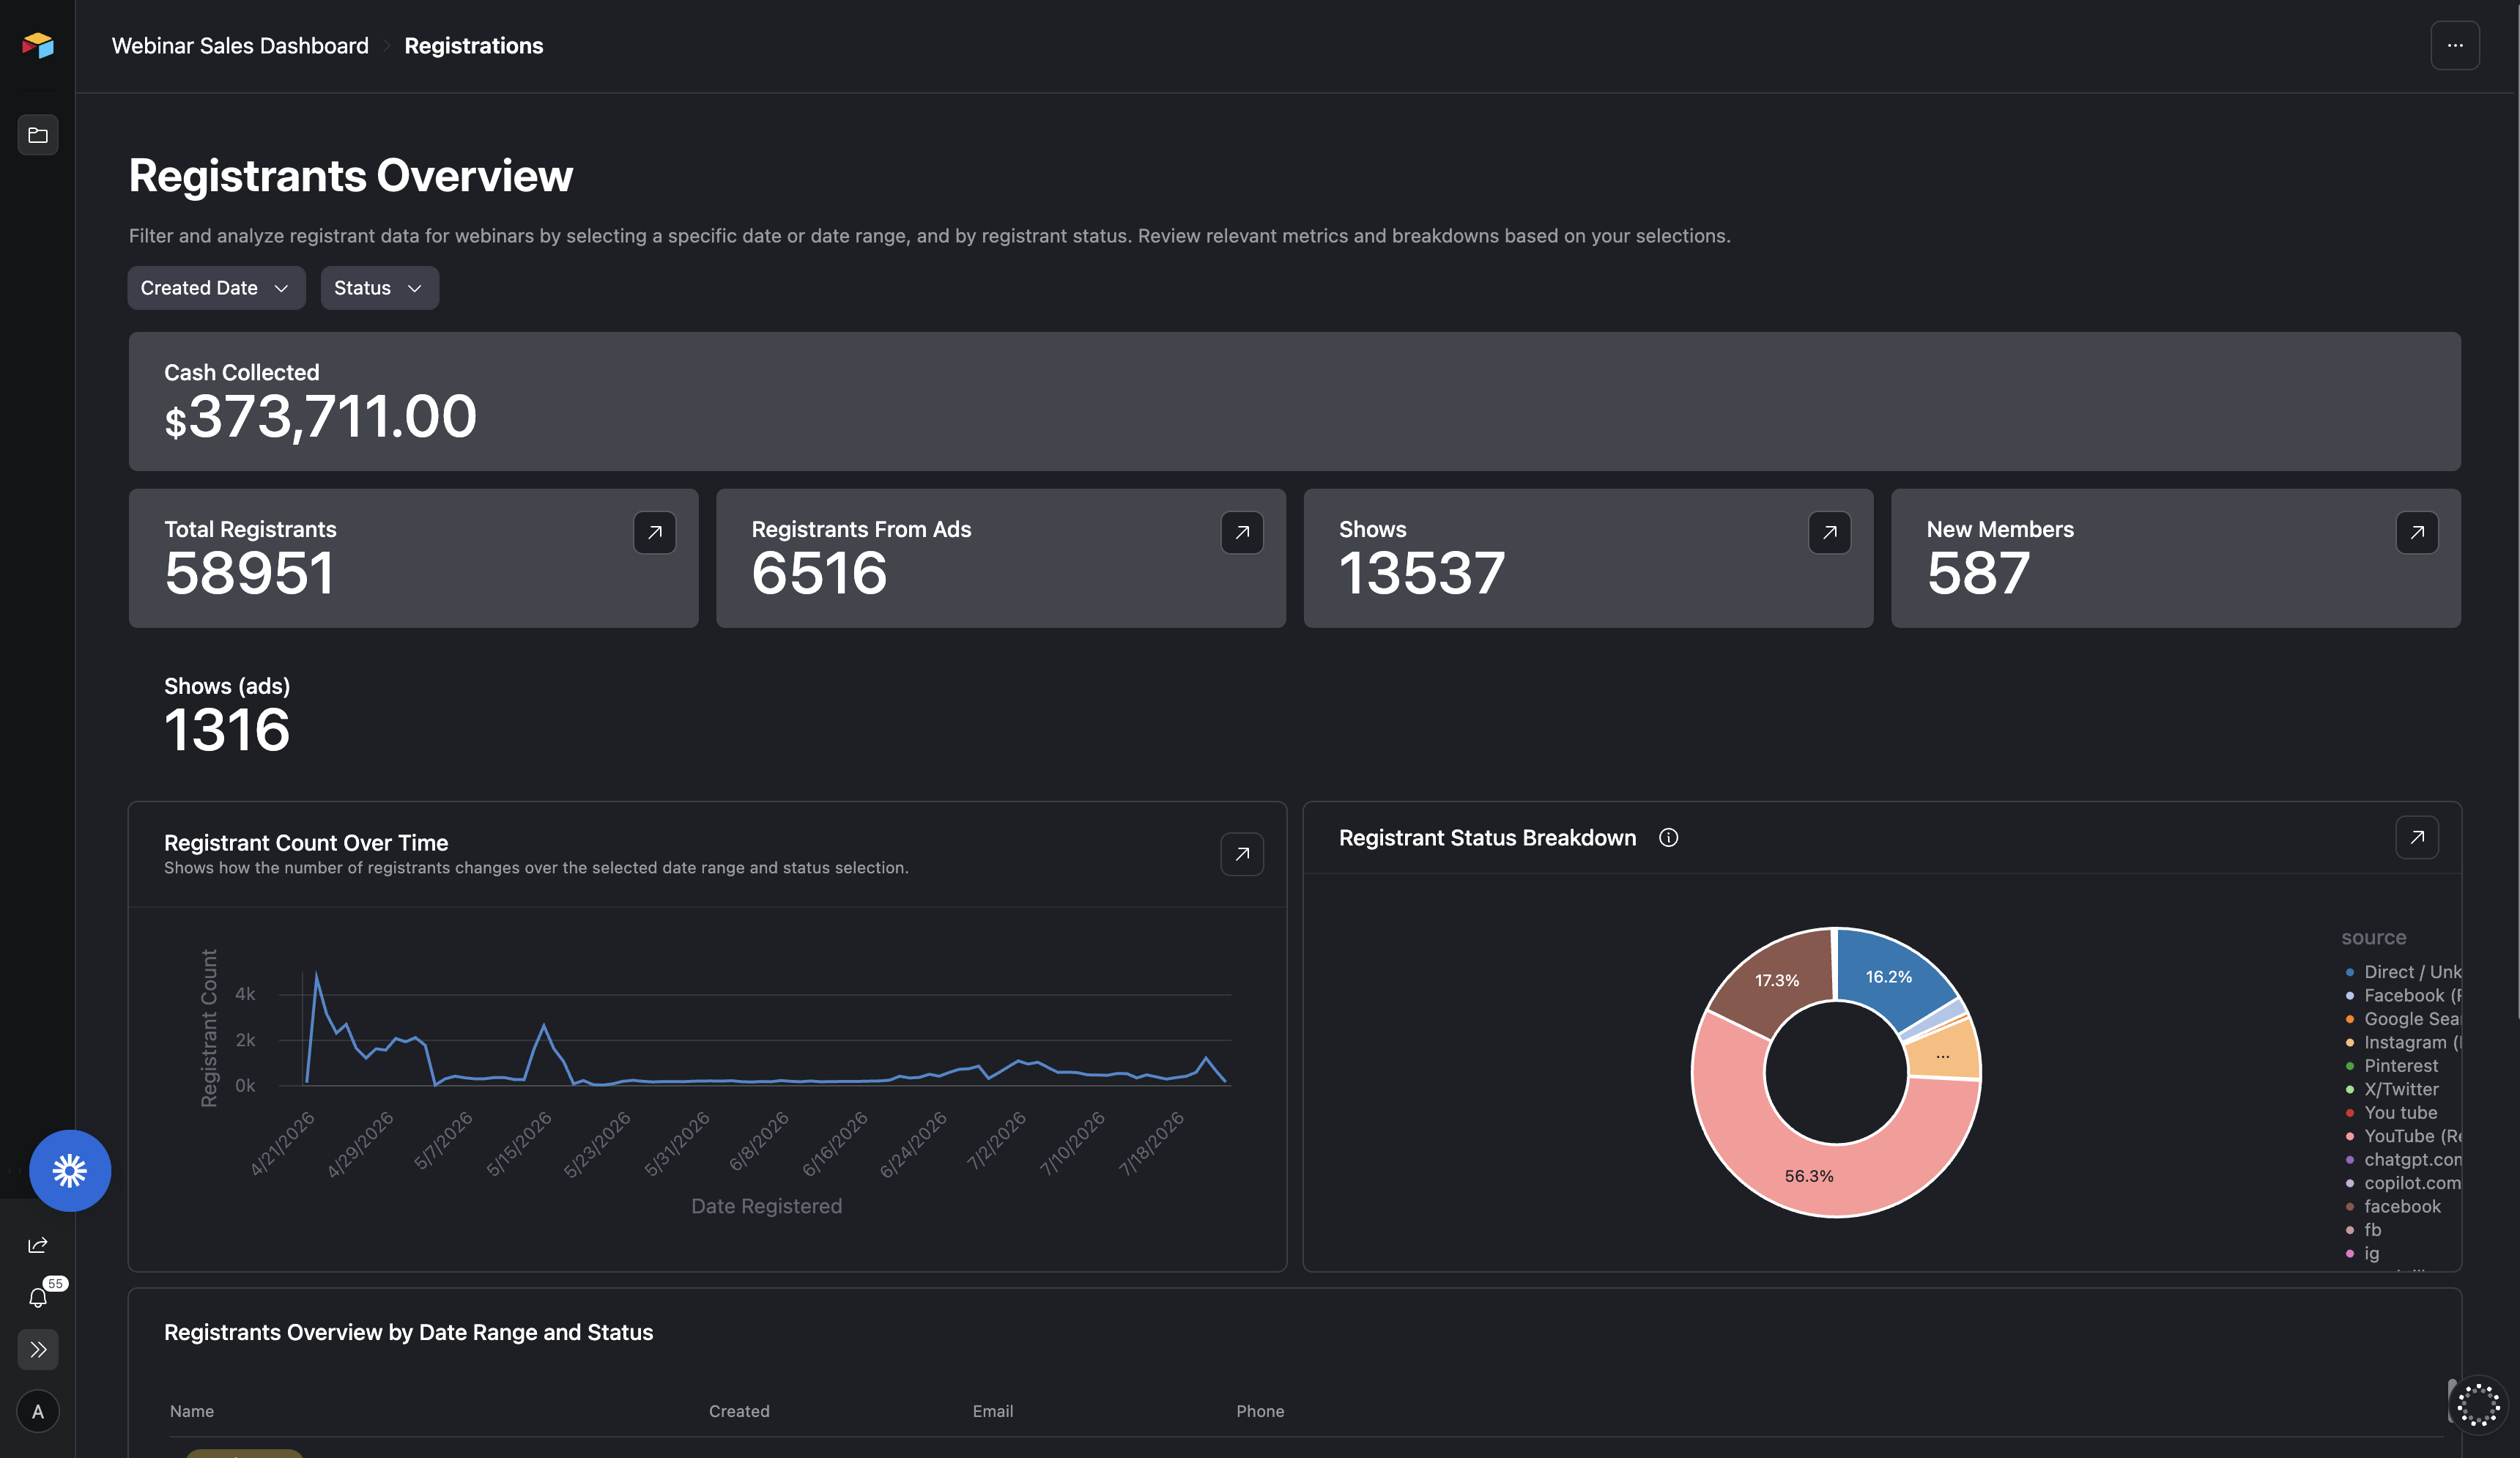The height and width of the screenshot is (1458, 2520).
Task: Toggle Direct / Unknown legend entry
Action: pos(2404,972)
